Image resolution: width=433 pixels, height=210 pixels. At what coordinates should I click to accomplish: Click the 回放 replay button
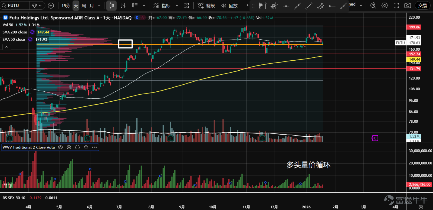229,5
